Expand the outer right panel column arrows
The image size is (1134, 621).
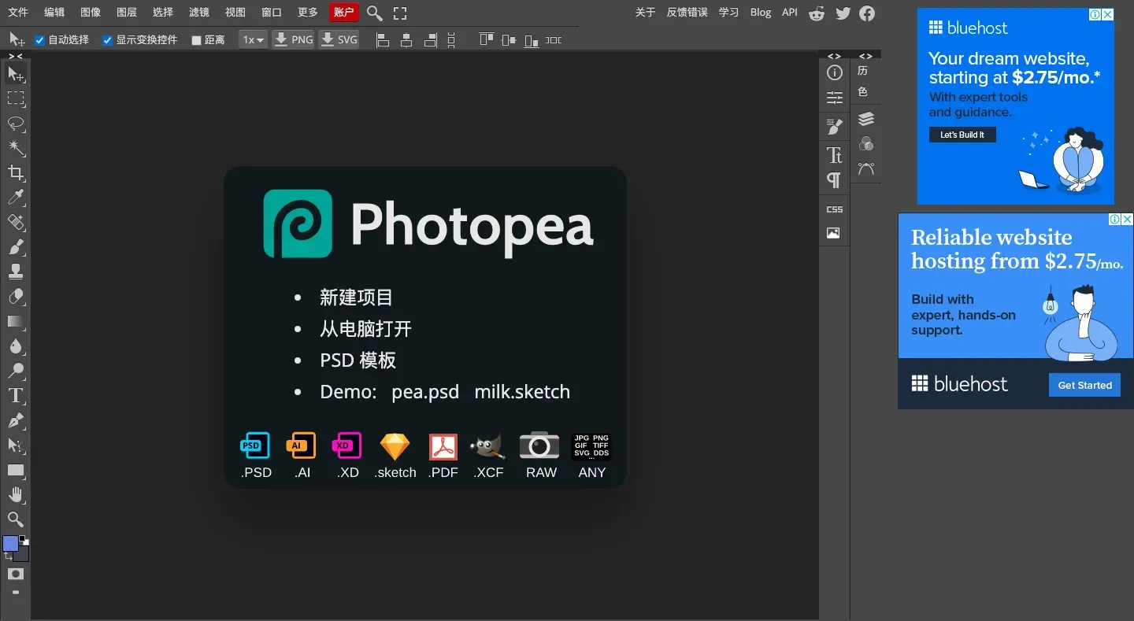tap(865, 56)
